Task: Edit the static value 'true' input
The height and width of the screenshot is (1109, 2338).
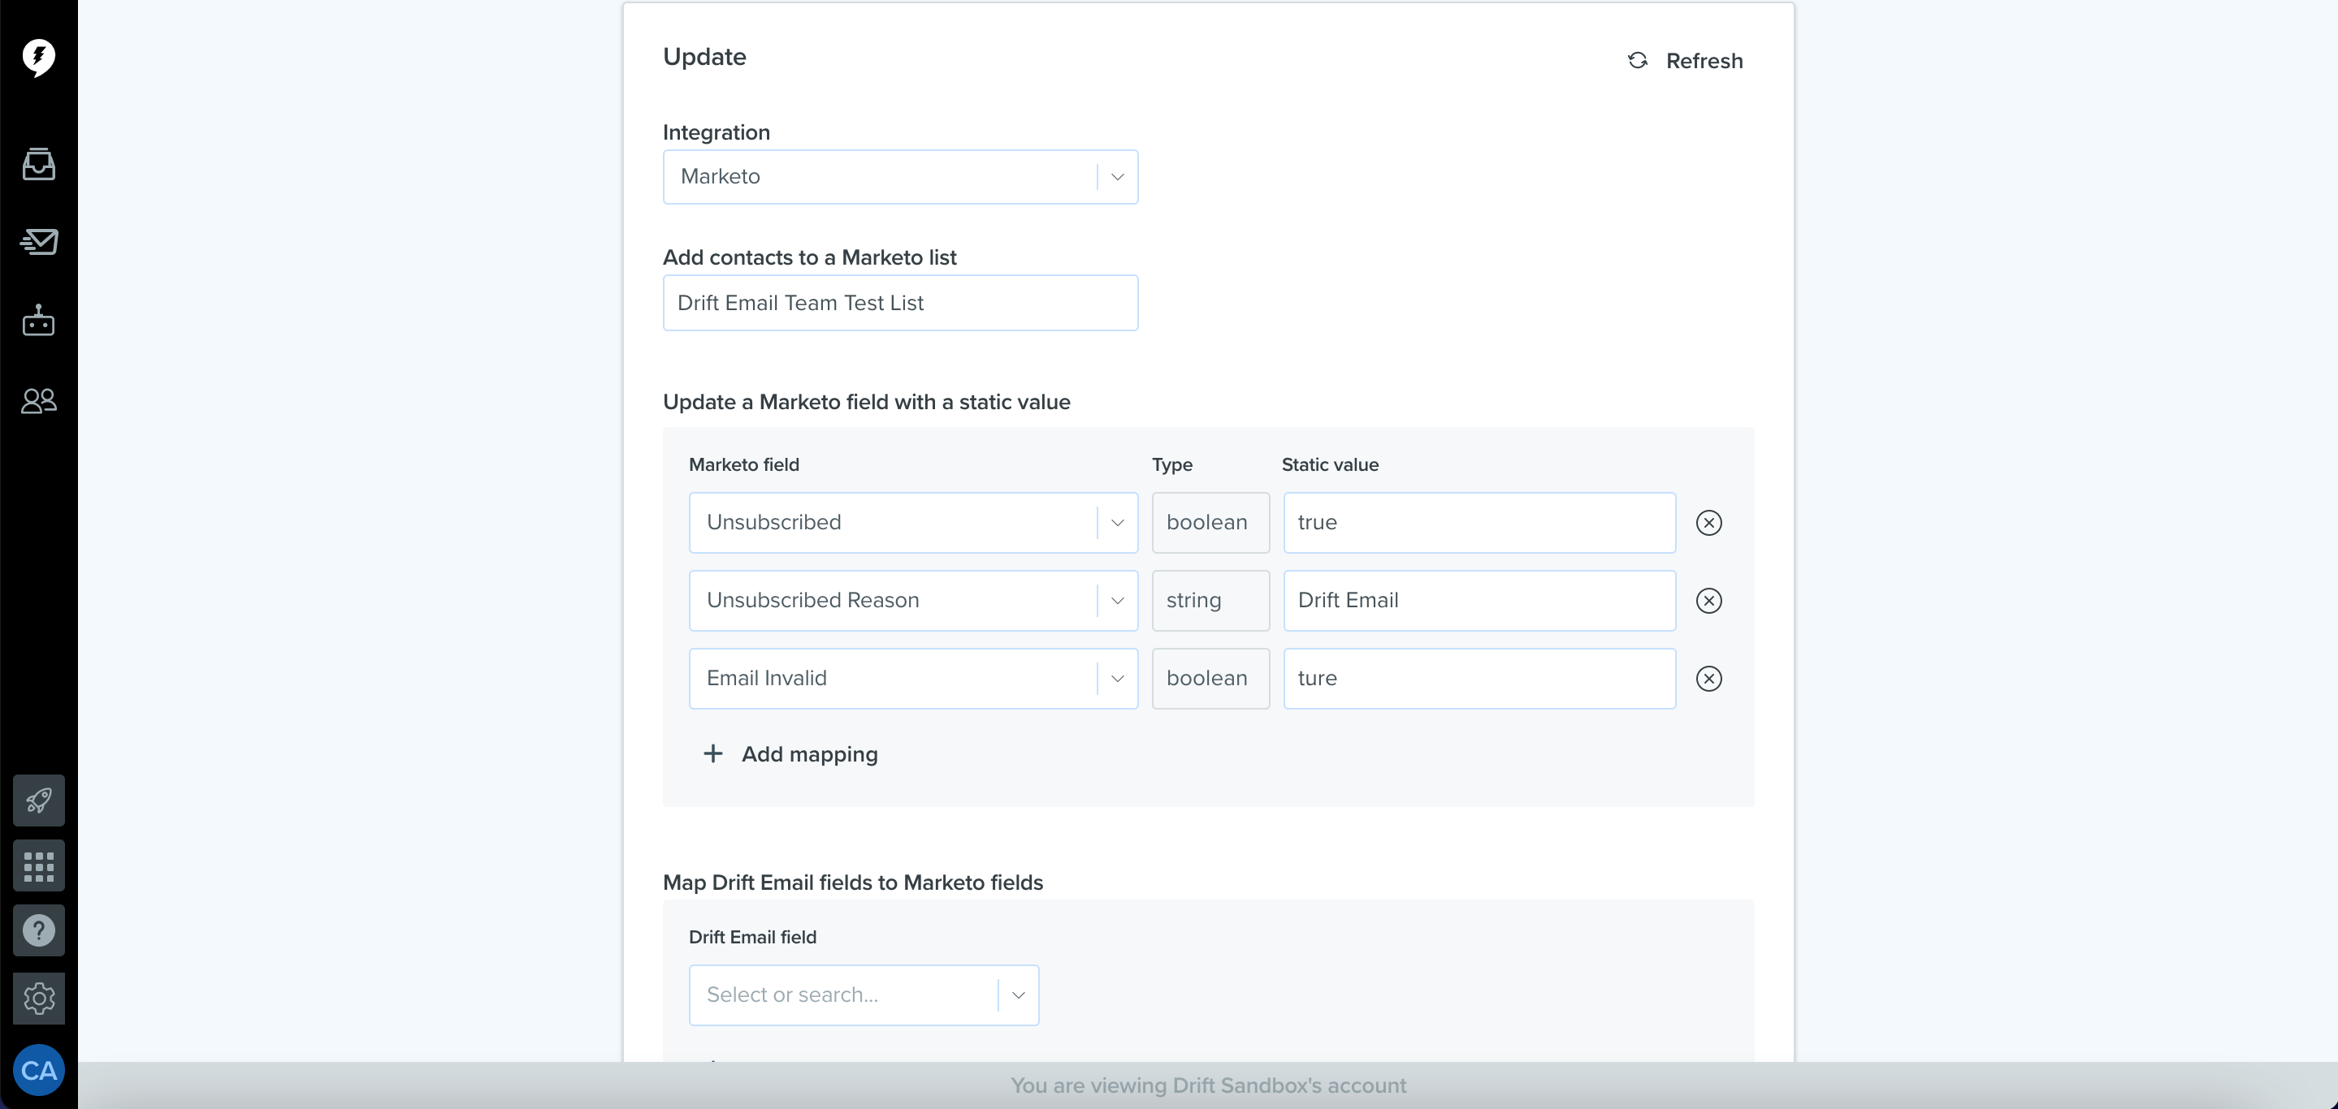Action: (1479, 522)
